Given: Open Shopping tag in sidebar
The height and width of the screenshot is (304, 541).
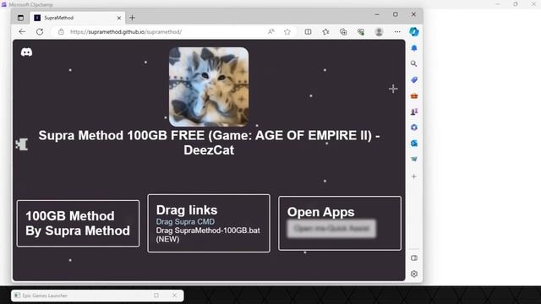Looking at the screenshot, I should point(414,79).
